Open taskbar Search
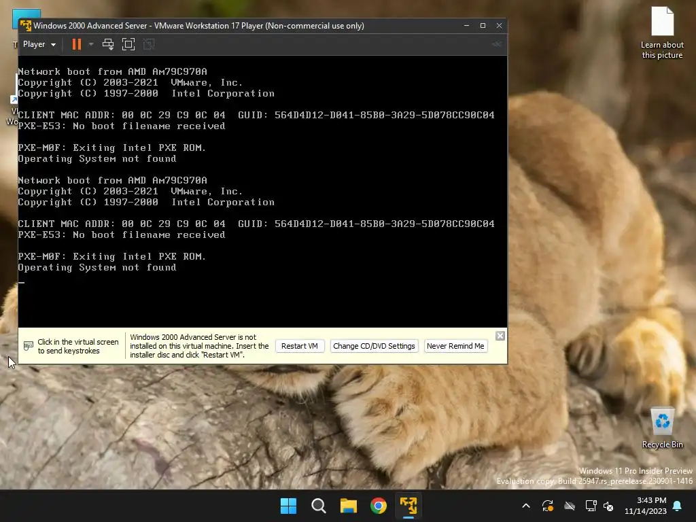 tap(319, 506)
